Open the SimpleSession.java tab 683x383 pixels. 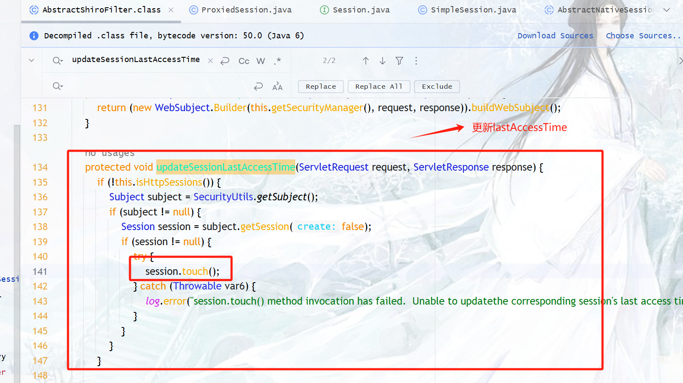coord(467,10)
